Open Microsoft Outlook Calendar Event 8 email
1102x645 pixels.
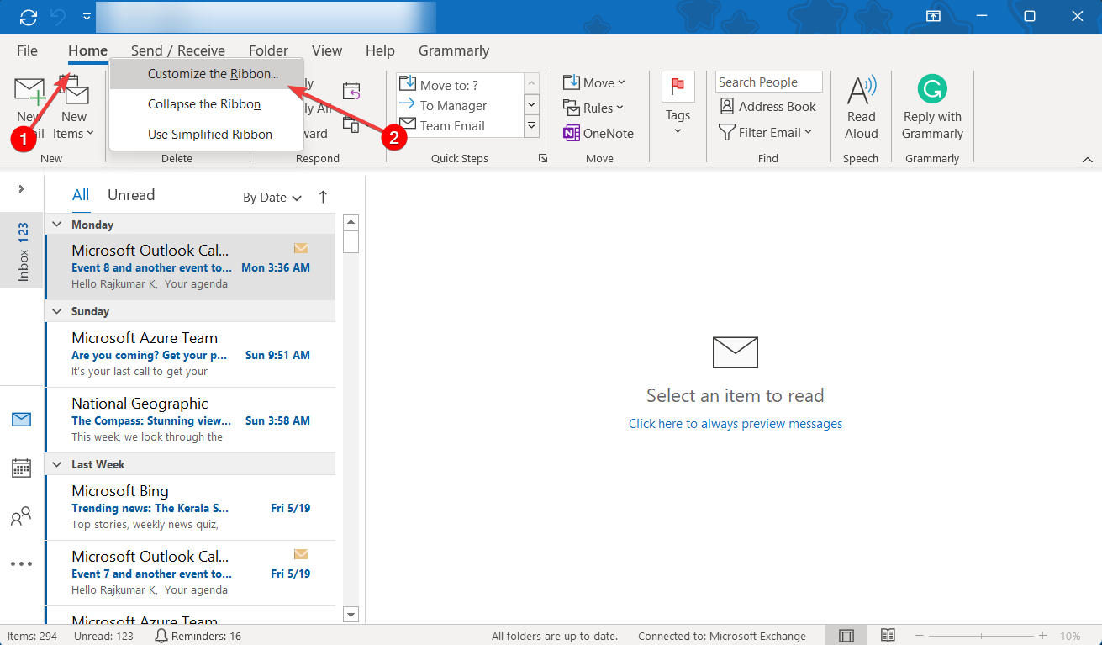(x=190, y=267)
